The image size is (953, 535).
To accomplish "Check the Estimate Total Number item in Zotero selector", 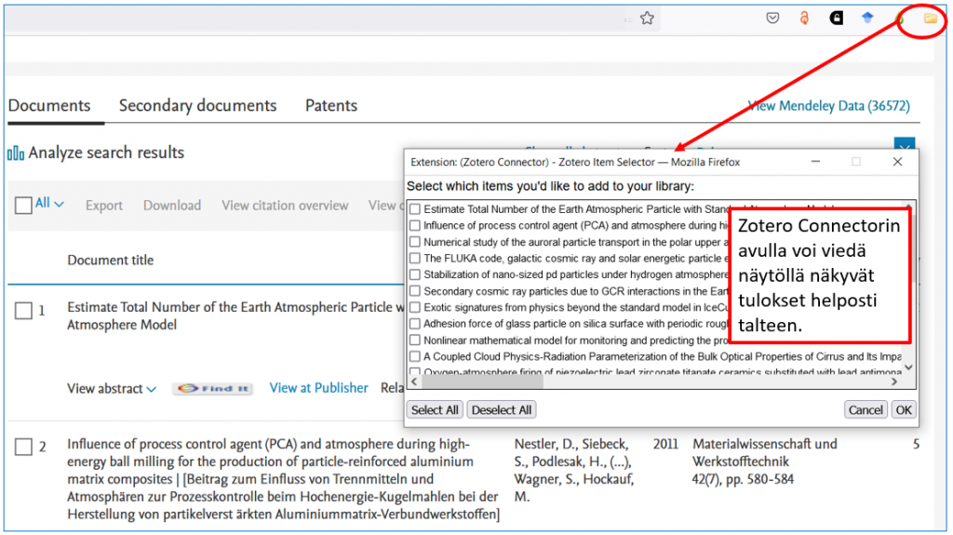I will [414, 209].
